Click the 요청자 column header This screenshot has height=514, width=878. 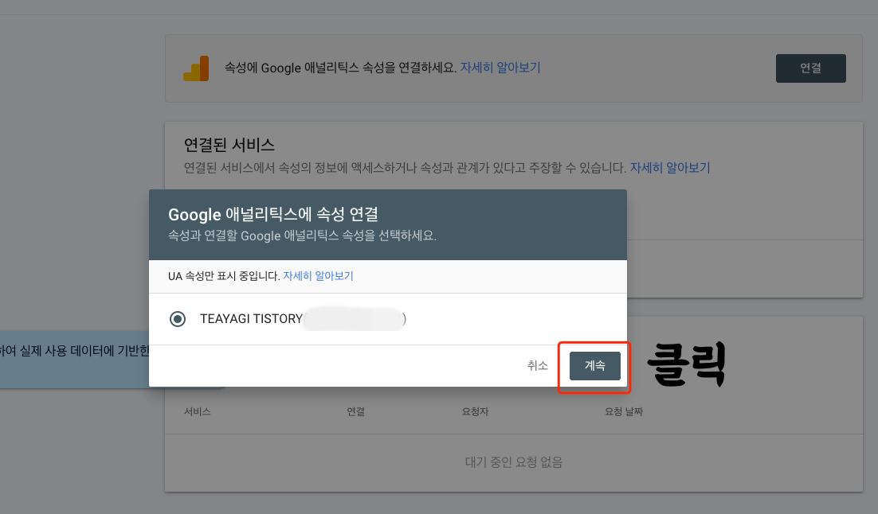[x=476, y=411]
